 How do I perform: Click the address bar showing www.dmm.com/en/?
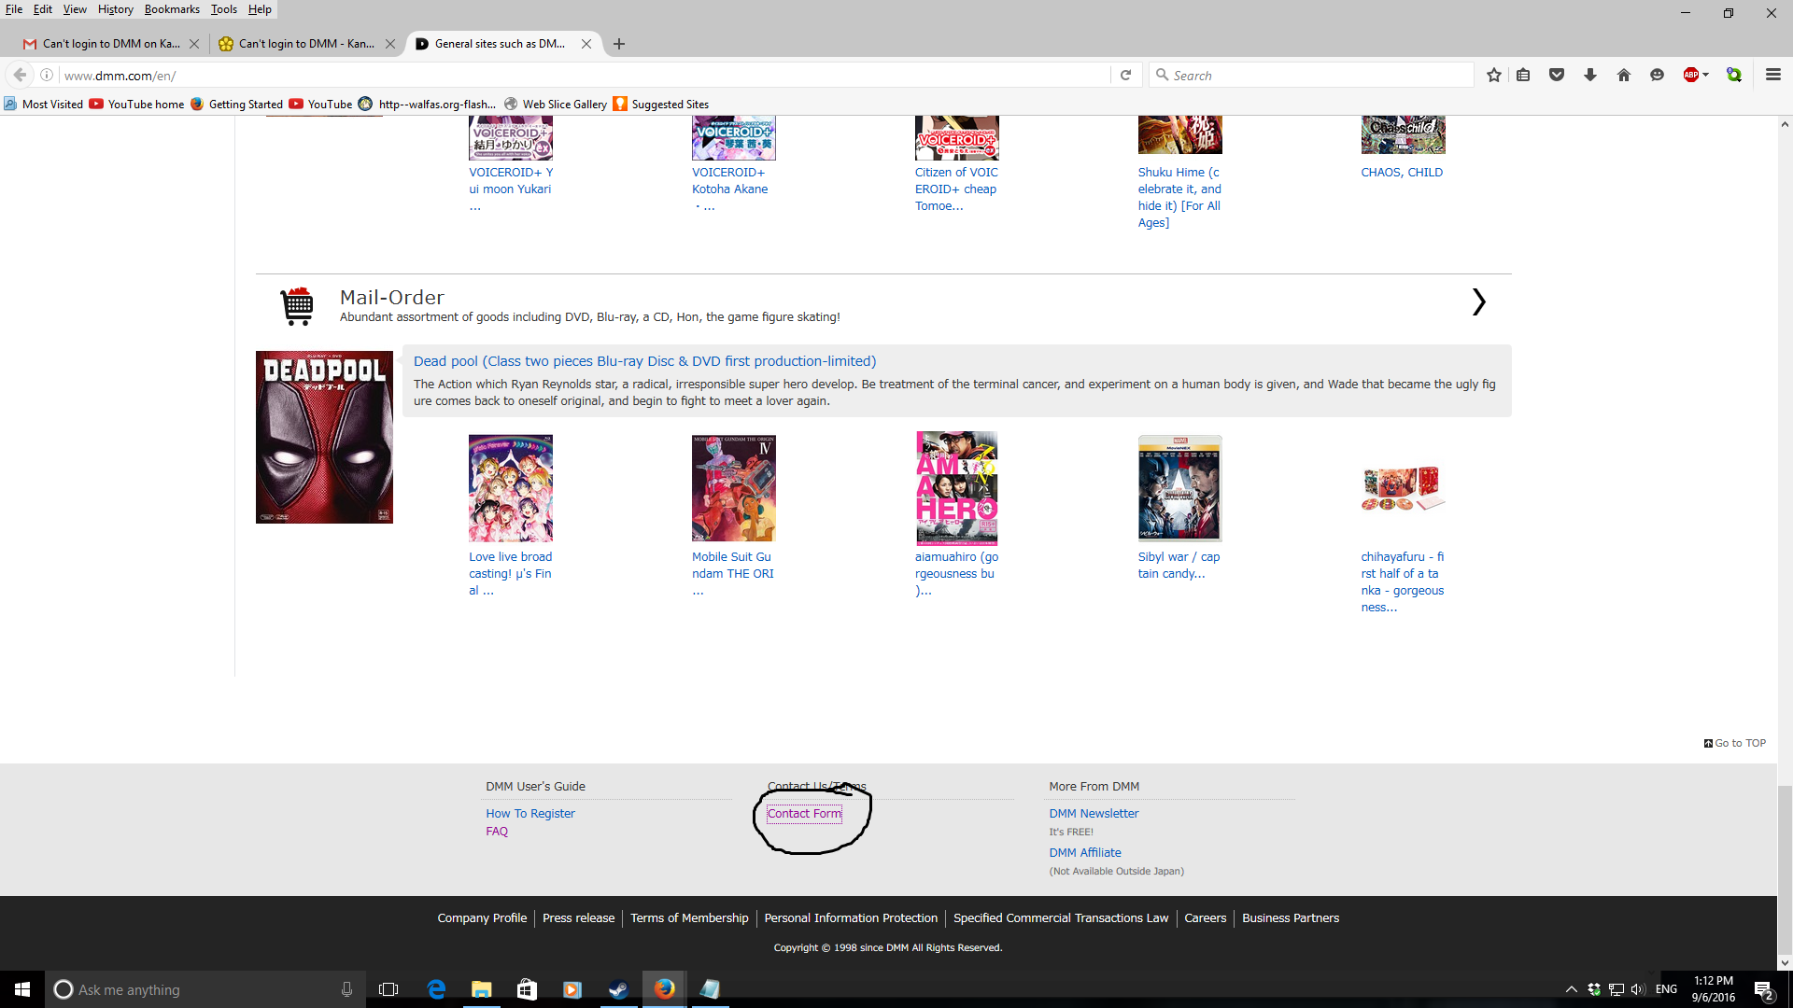tap(584, 75)
